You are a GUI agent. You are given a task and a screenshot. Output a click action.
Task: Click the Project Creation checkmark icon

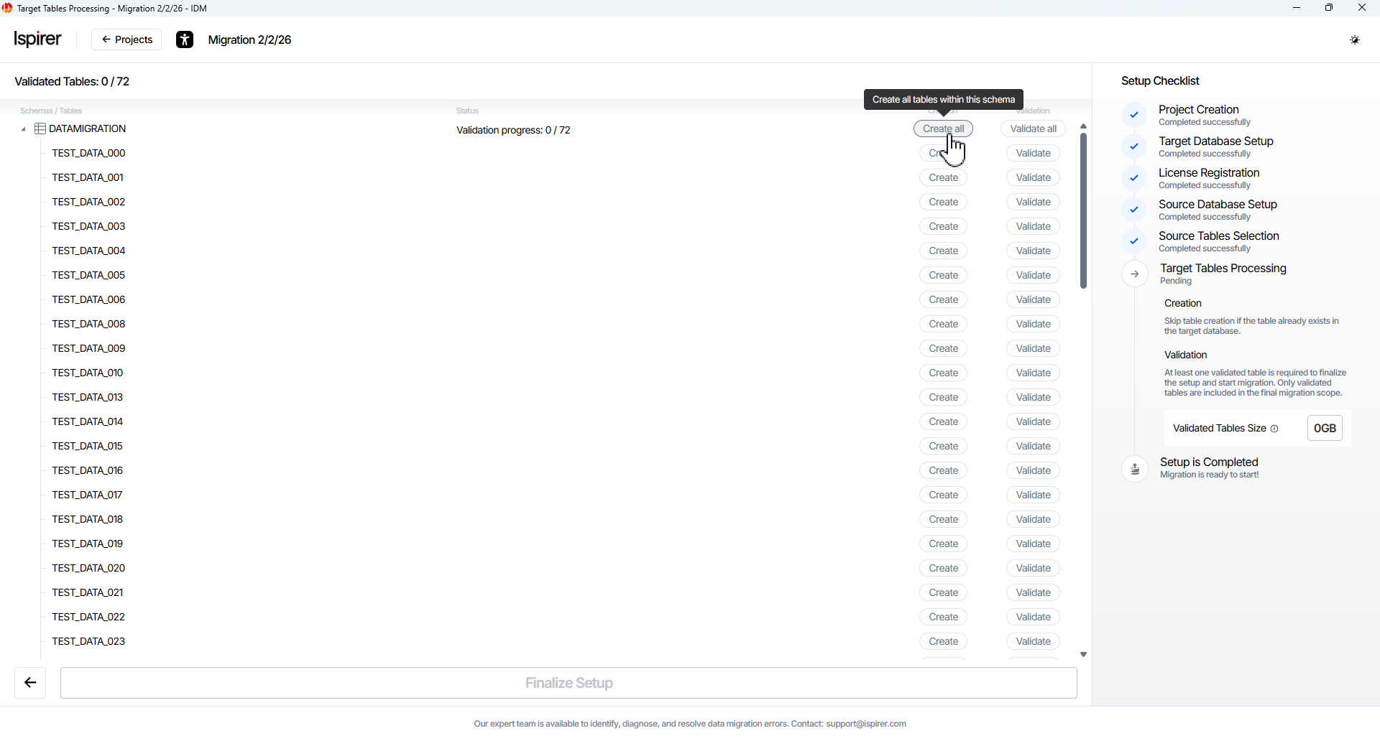(x=1134, y=115)
